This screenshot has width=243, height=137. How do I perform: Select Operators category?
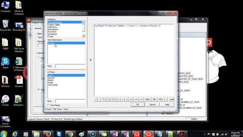click(x=65, y=27)
